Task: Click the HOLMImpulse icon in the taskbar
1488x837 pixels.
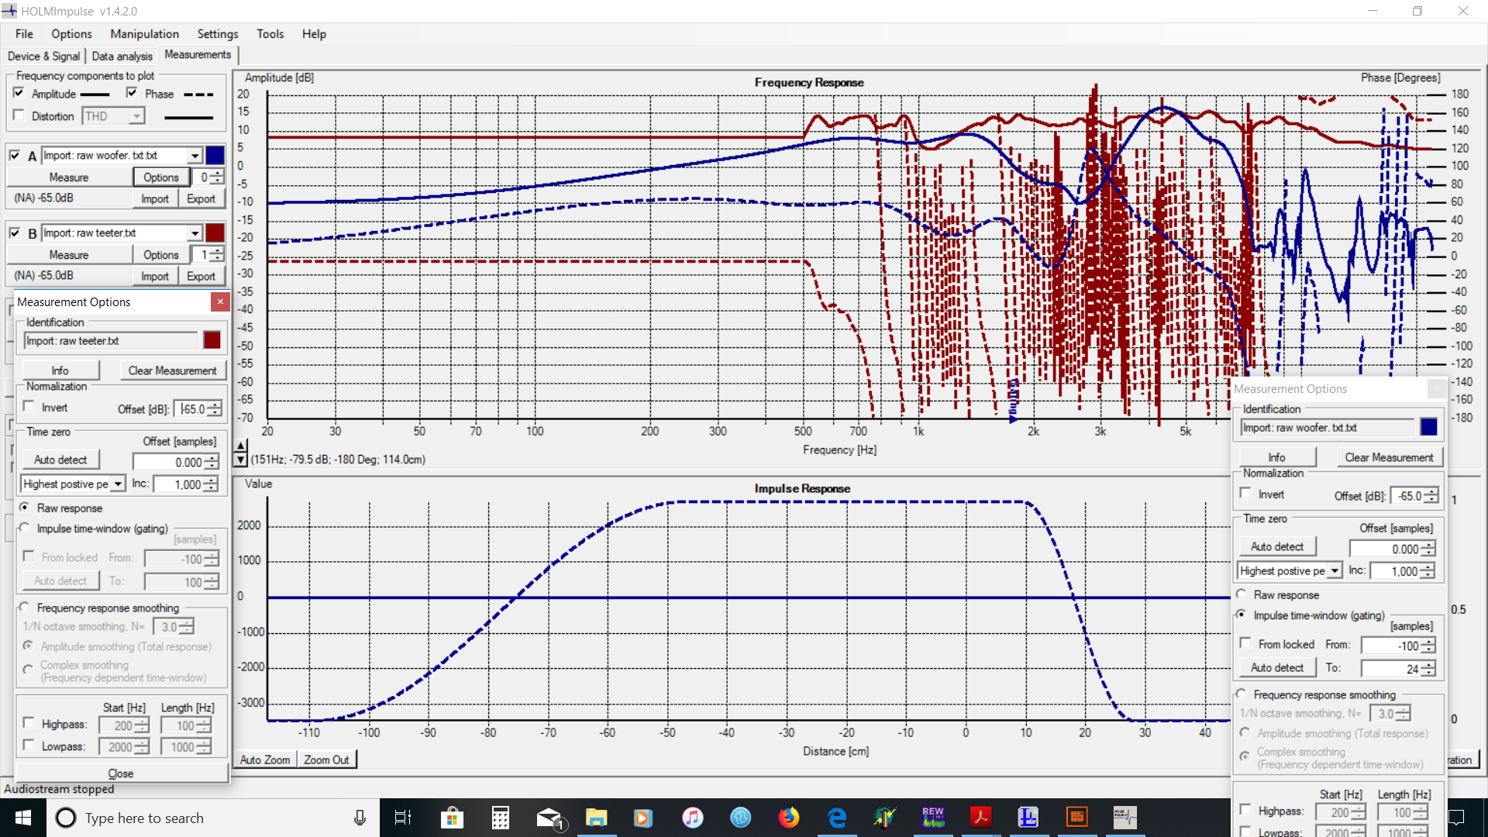Action: 1125,818
